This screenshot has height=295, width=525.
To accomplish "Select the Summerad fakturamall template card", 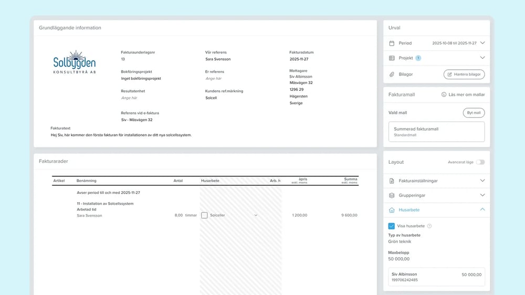I will (436, 132).
